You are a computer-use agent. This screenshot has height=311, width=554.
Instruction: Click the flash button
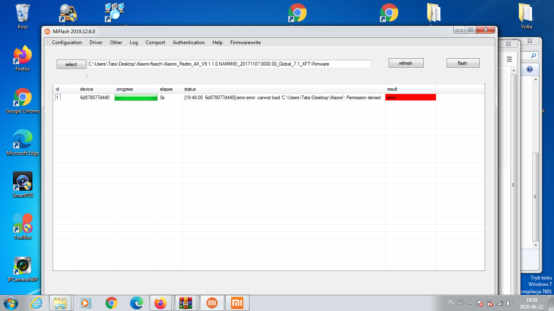click(463, 63)
